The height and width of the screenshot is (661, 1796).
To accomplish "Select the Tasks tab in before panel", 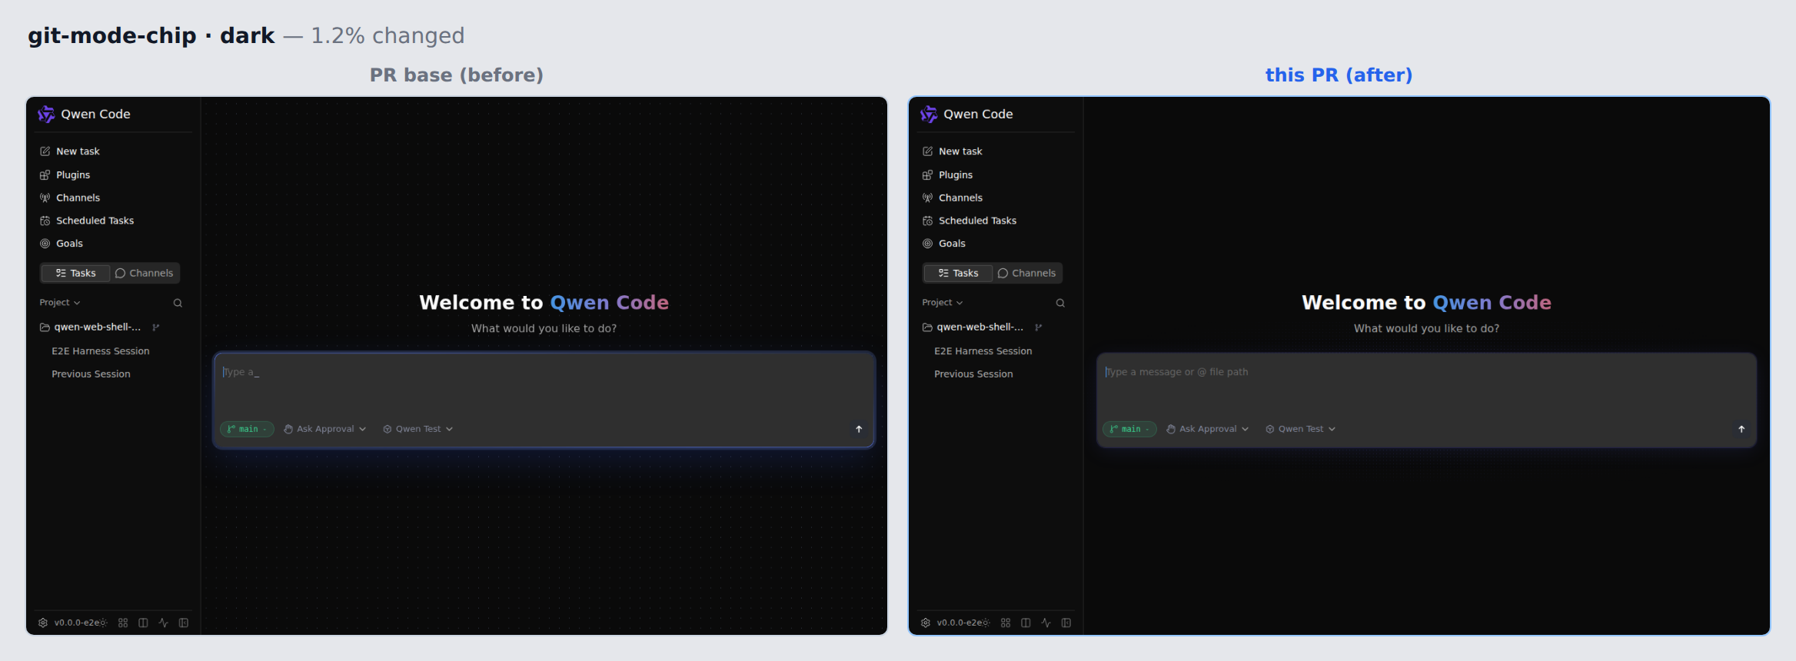I will pos(75,273).
